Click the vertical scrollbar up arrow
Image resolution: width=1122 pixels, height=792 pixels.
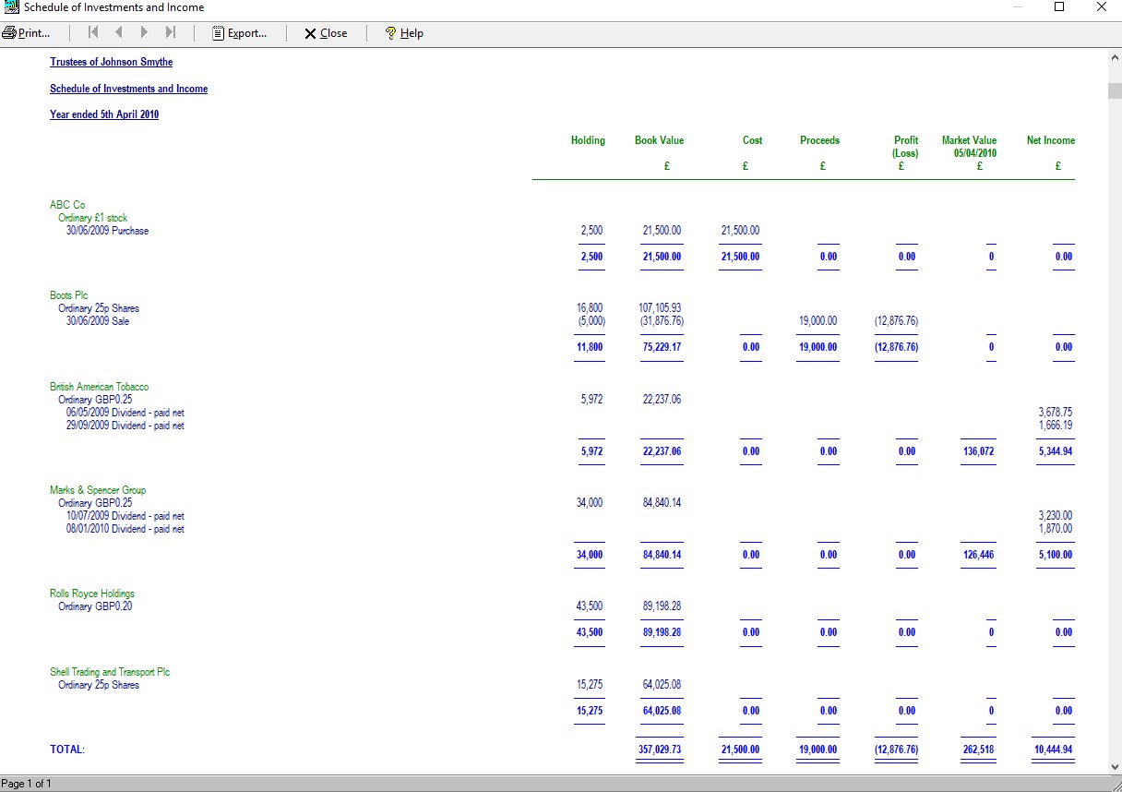1115,57
